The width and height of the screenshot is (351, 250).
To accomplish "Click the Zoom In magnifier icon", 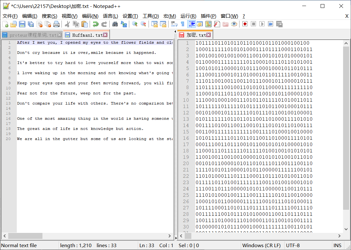I will point(135,24).
